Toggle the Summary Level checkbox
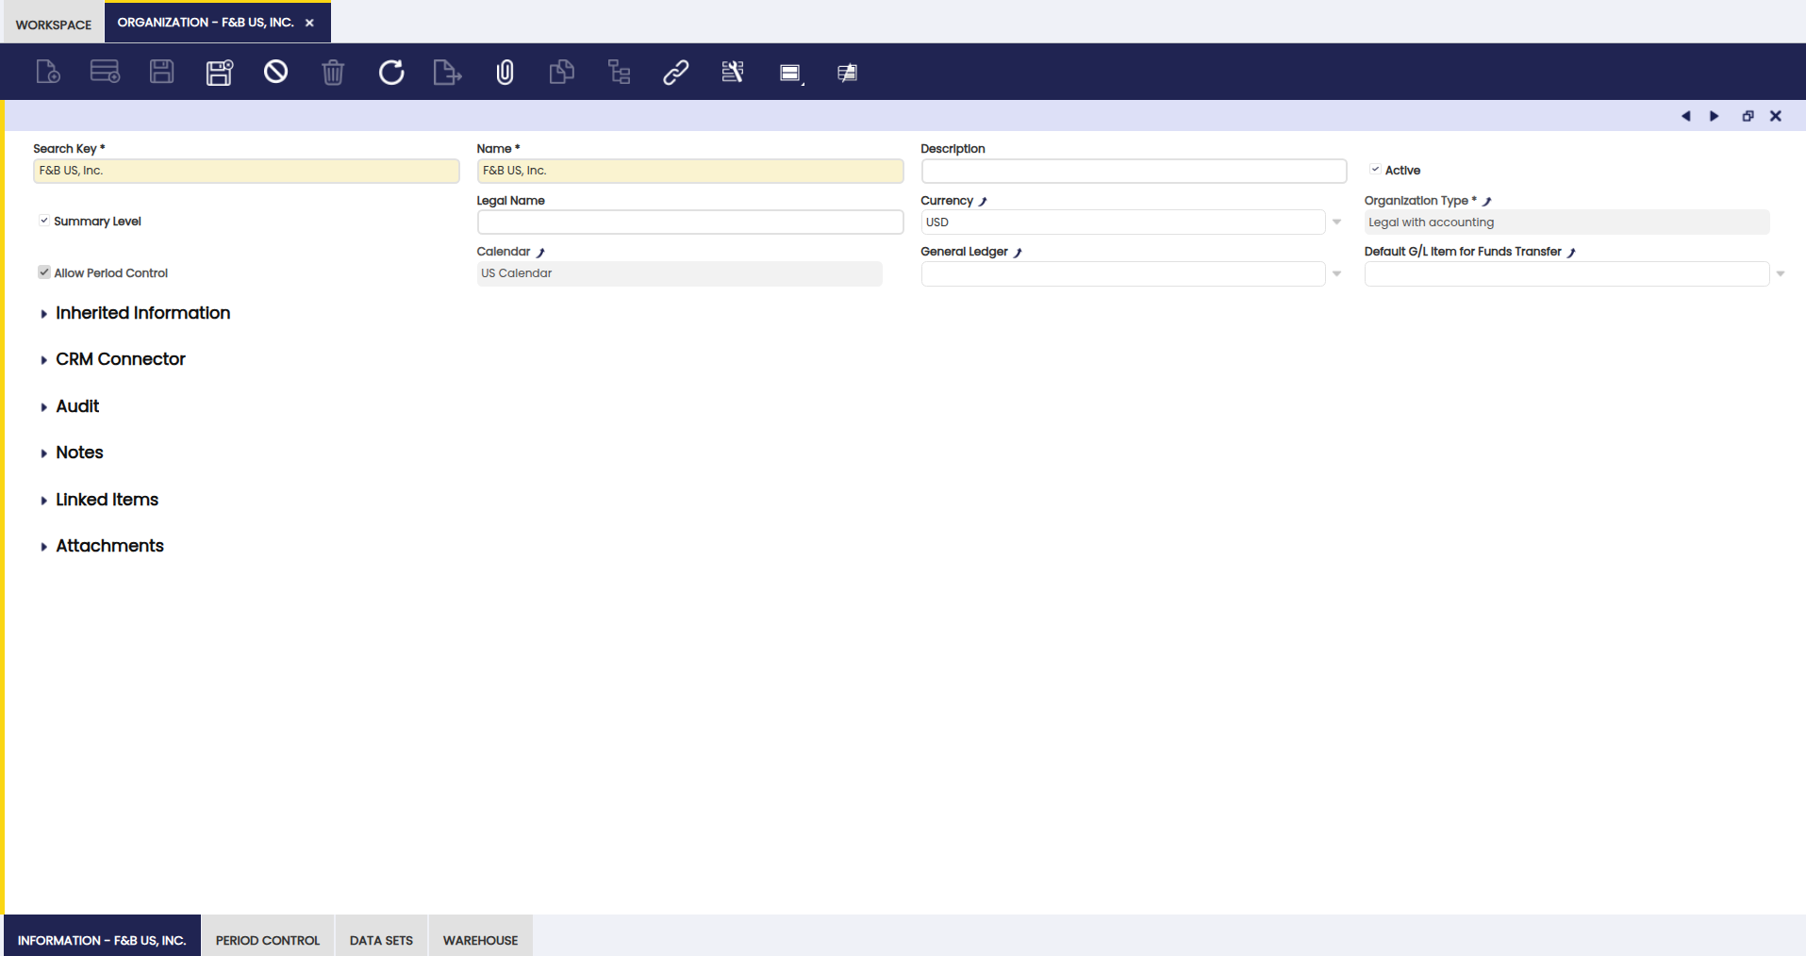 tap(44, 221)
